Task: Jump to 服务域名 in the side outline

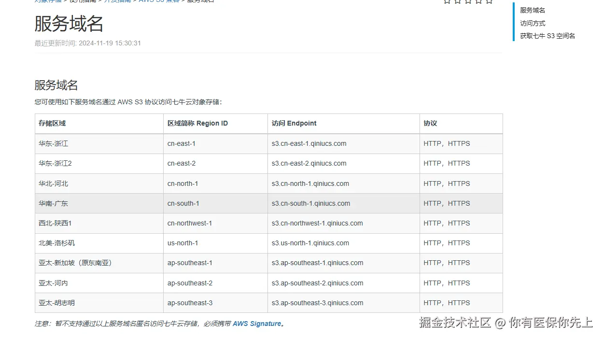Action: click(x=533, y=10)
